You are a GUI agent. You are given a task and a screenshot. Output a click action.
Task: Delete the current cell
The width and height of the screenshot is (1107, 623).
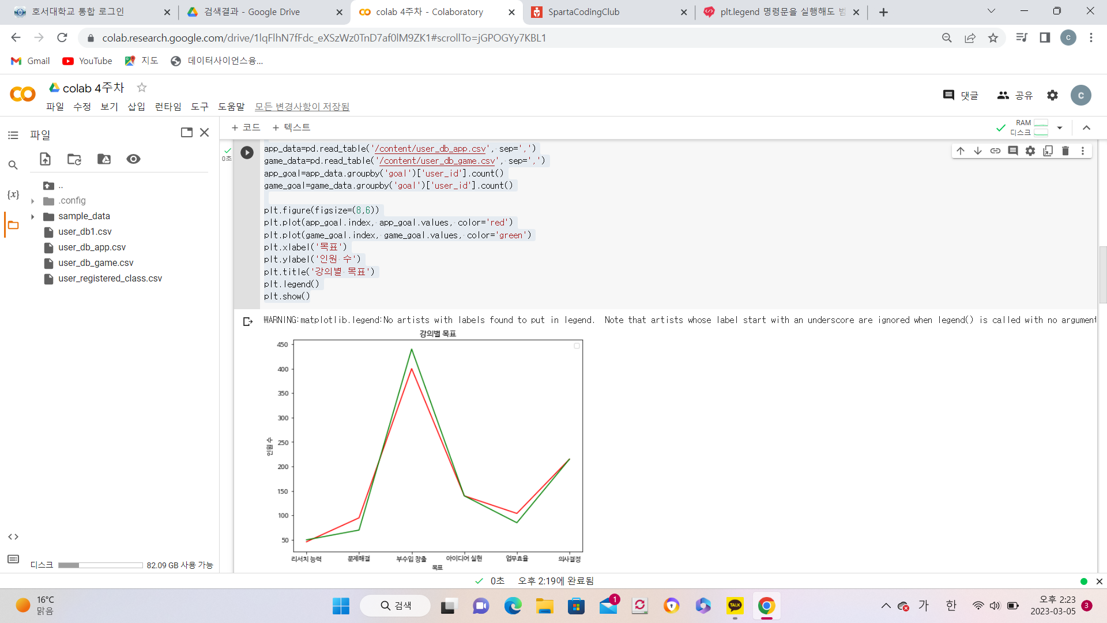pos(1065,151)
